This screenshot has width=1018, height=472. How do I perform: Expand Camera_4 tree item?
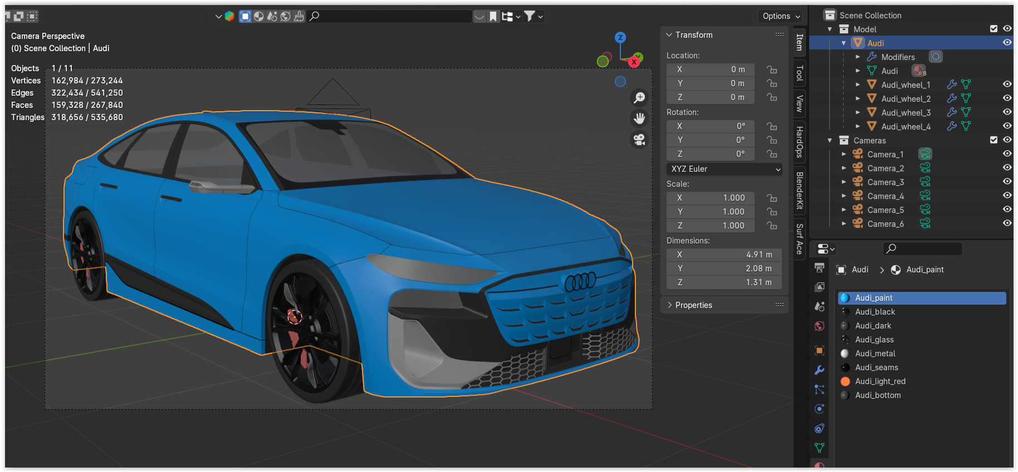tap(844, 196)
